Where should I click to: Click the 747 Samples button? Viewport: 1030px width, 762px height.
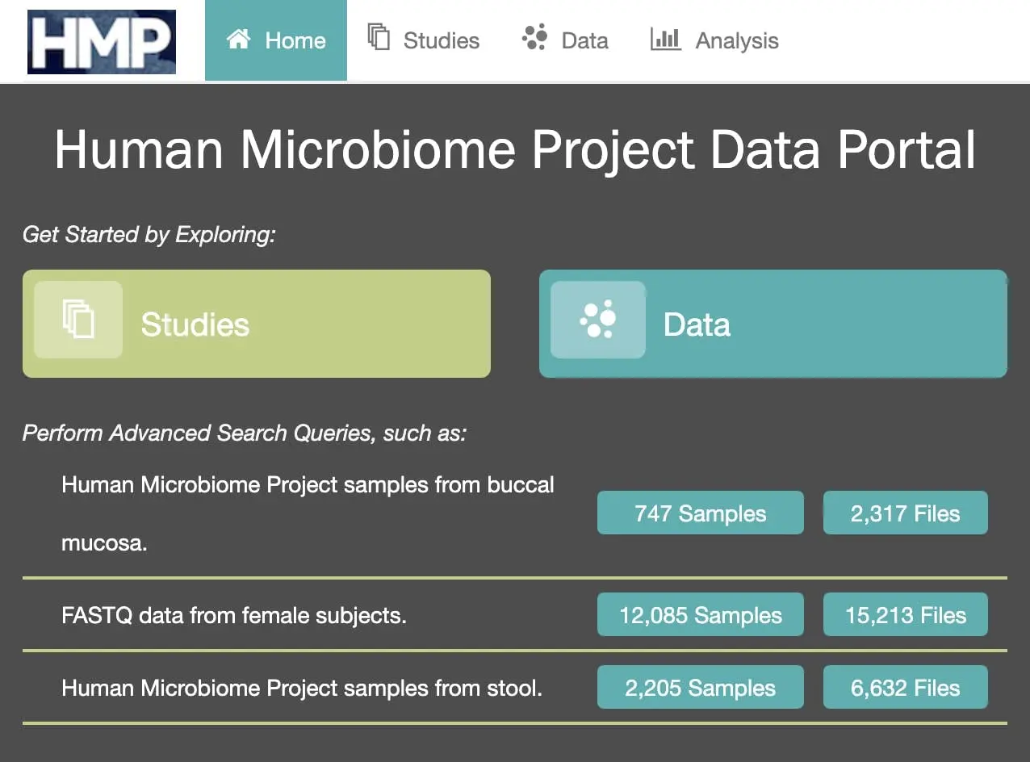[701, 513]
